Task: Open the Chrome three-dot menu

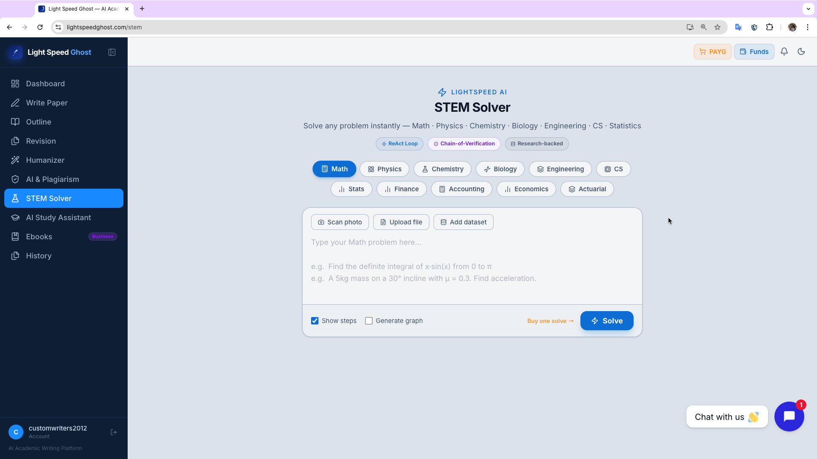Action: point(808,27)
